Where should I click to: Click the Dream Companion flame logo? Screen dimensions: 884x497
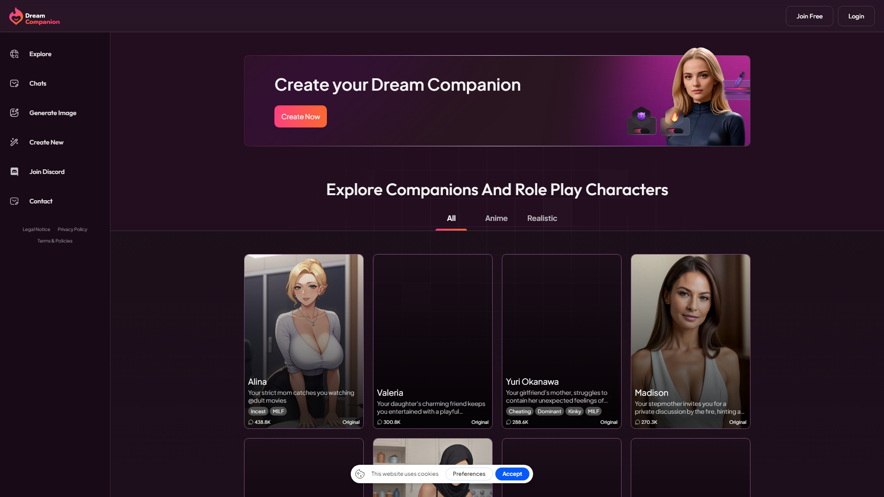16,17
